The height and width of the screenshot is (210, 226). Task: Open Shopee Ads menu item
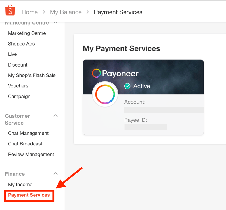(x=21, y=44)
